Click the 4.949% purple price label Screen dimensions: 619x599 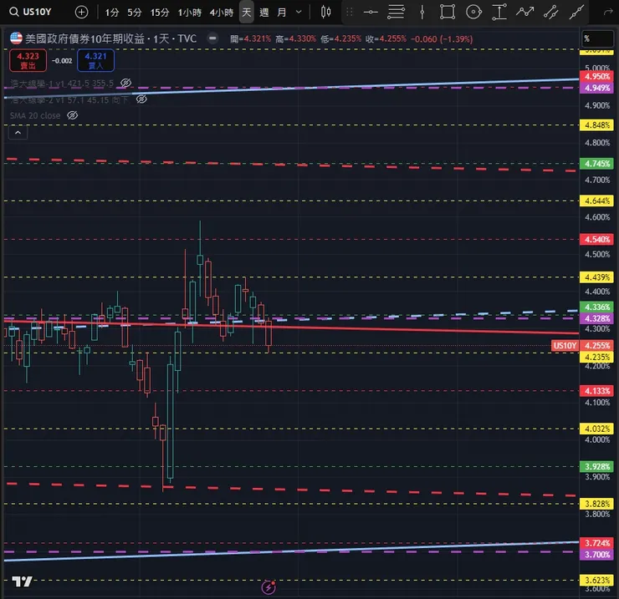tap(597, 88)
